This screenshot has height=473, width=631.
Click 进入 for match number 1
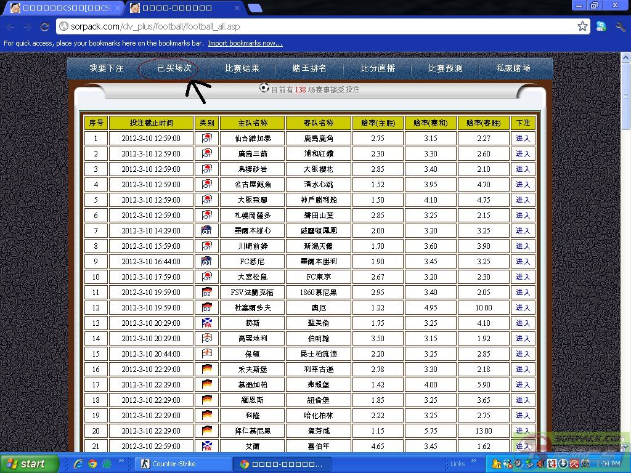point(523,139)
